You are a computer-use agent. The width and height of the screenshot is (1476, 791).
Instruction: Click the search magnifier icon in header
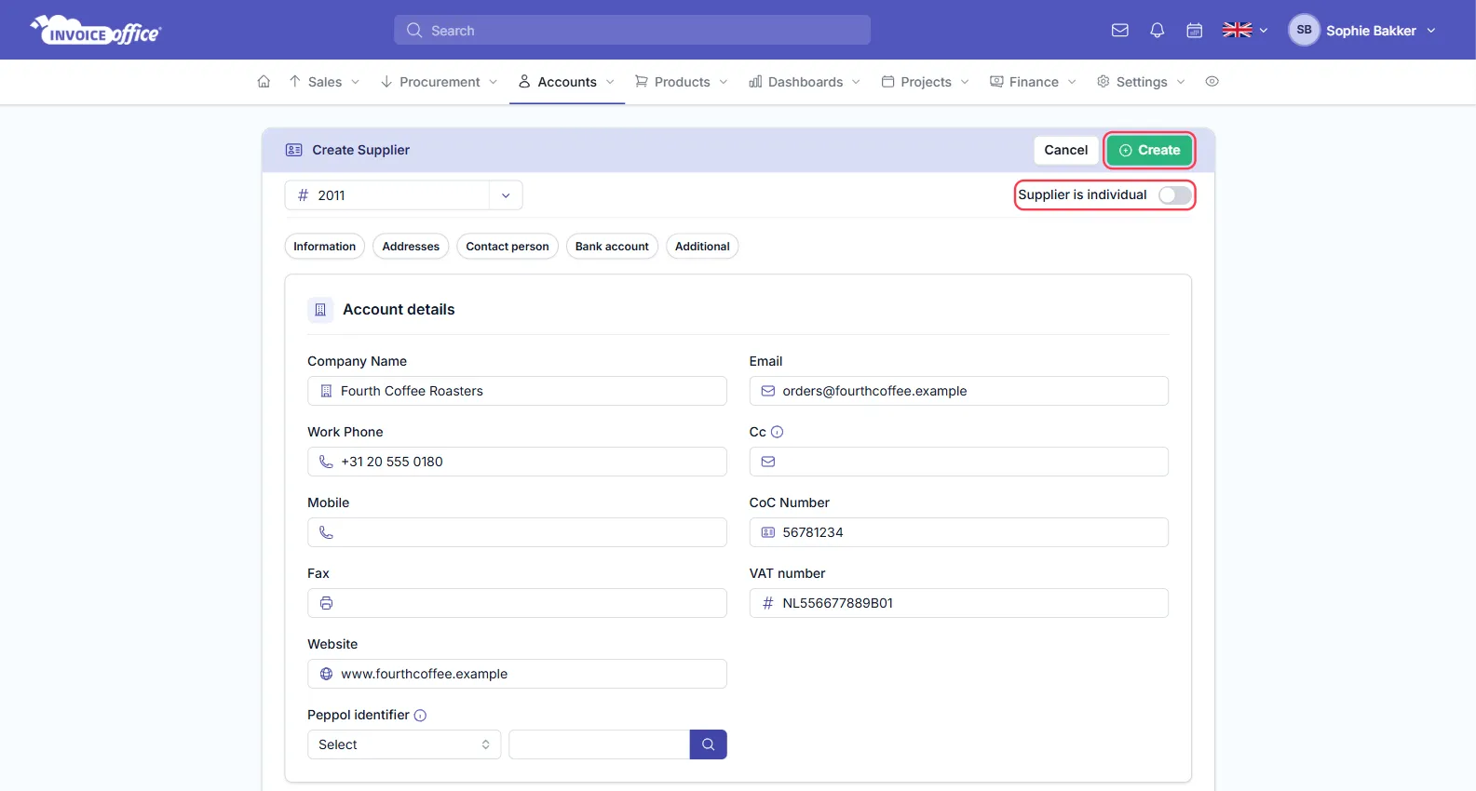tap(414, 31)
